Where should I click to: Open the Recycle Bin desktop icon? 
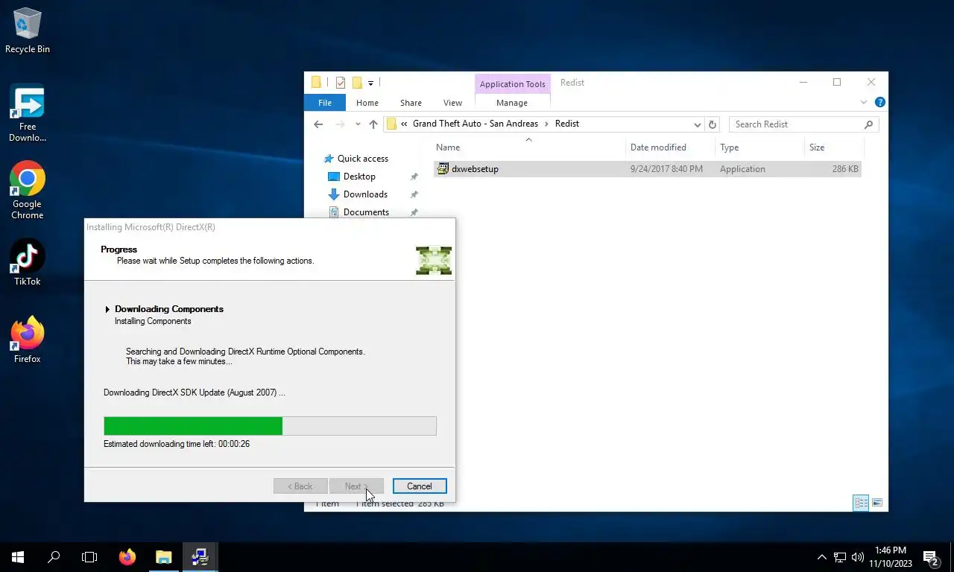27,31
